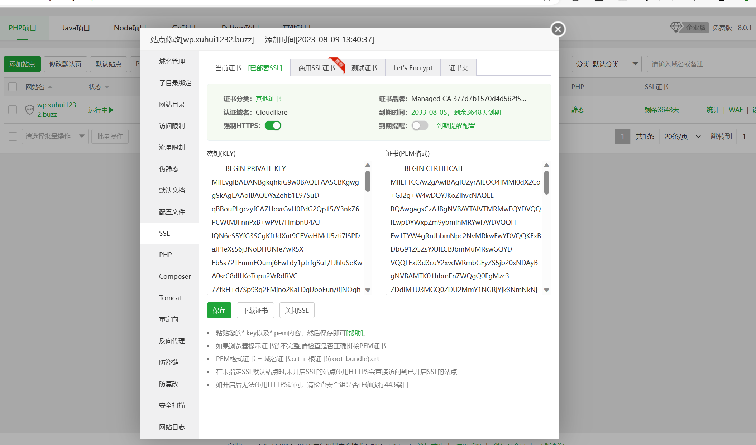The image size is (756, 445).
Task: Click the 其他证书 category link
Action: (x=268, y=99)
